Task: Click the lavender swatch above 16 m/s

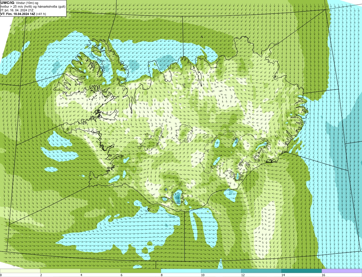Action: tap(342, 271)
